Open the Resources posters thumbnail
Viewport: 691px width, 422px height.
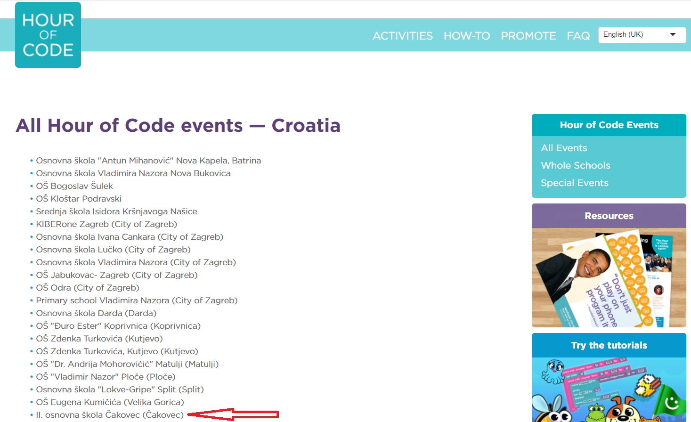click(x=609, y=277)
